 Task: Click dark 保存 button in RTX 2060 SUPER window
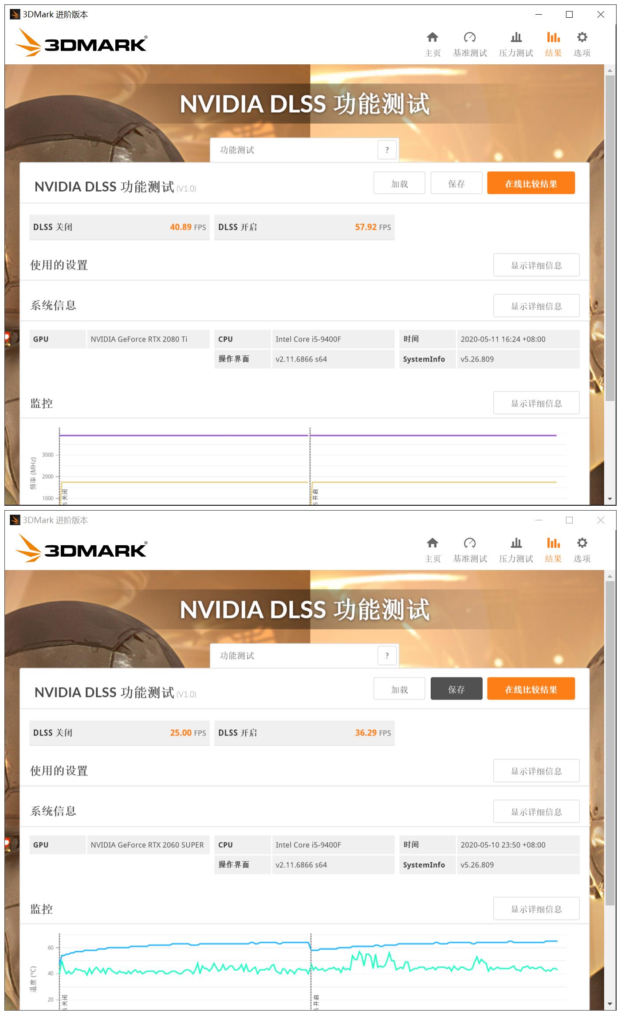456,689
